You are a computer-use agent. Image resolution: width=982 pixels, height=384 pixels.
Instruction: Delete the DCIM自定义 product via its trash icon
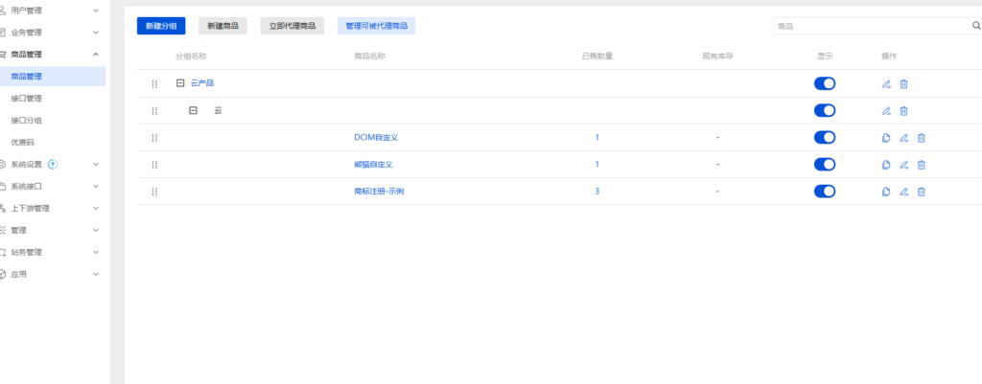coord(922,138)
